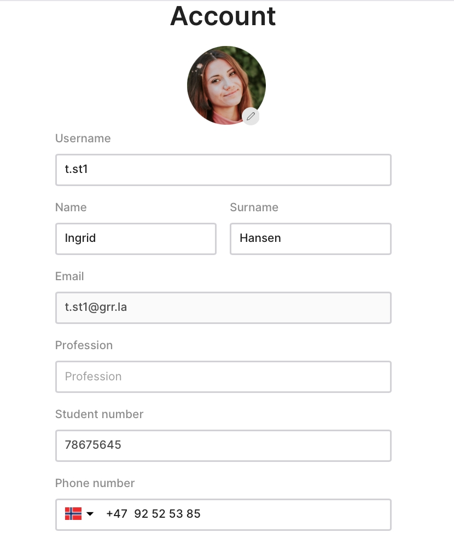The image size is (454, 544).
Task: Click the Surname label text
Action: (x=254, y=207)
